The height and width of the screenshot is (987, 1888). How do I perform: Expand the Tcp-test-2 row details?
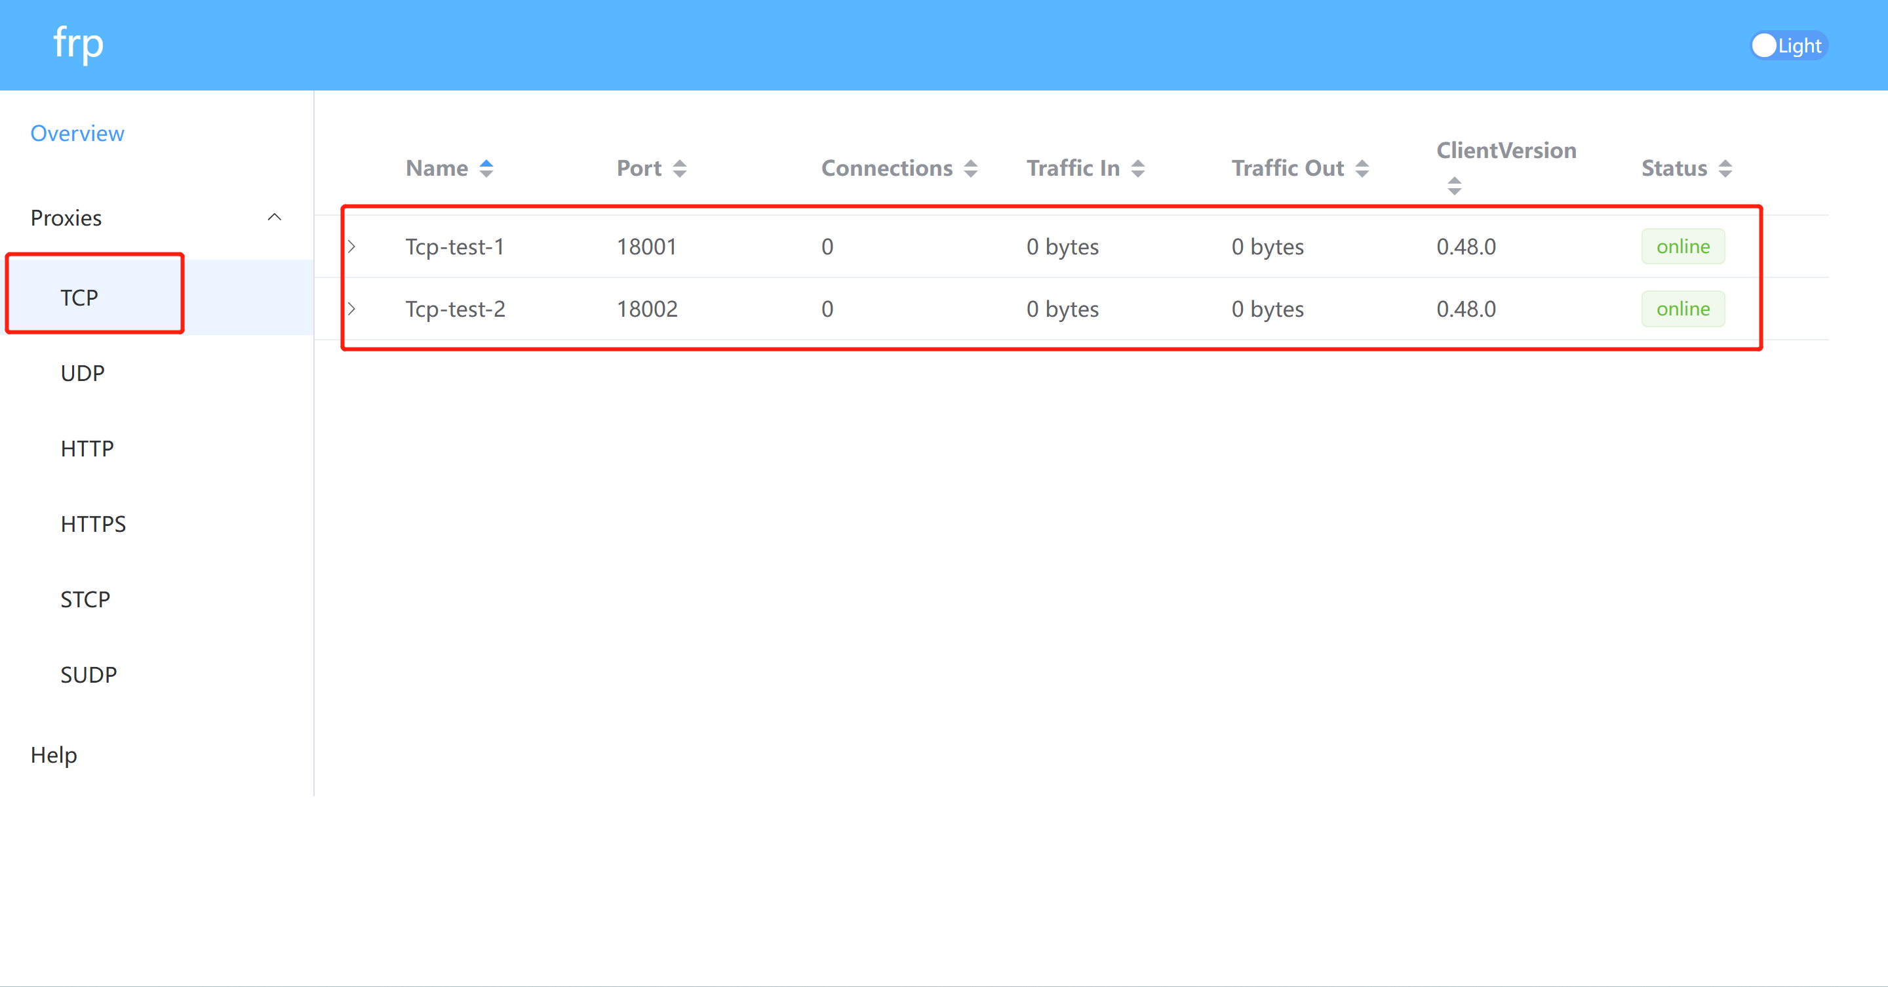[x=352, y=309]
